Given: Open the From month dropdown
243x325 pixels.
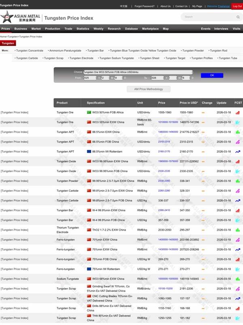Looking at the screenshot, I should 105,78.
